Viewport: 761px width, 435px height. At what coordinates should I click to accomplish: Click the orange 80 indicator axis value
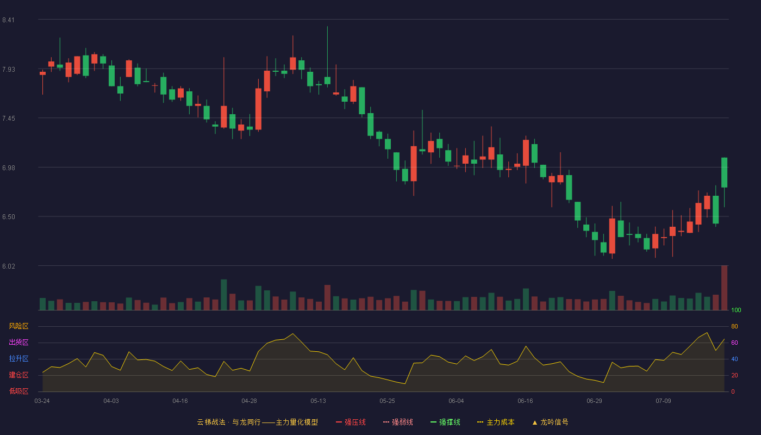pos(735,326)
